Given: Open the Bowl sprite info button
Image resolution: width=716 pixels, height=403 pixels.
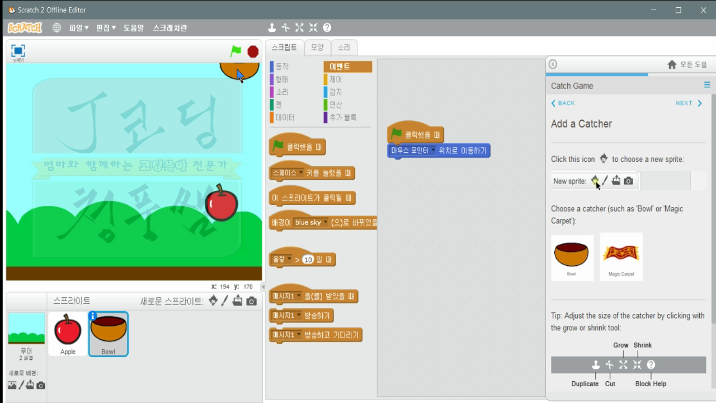Looking at the screenshot, I should [x=93, y=316].
